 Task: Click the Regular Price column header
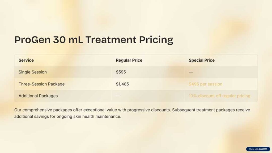[x=129, y=60]
